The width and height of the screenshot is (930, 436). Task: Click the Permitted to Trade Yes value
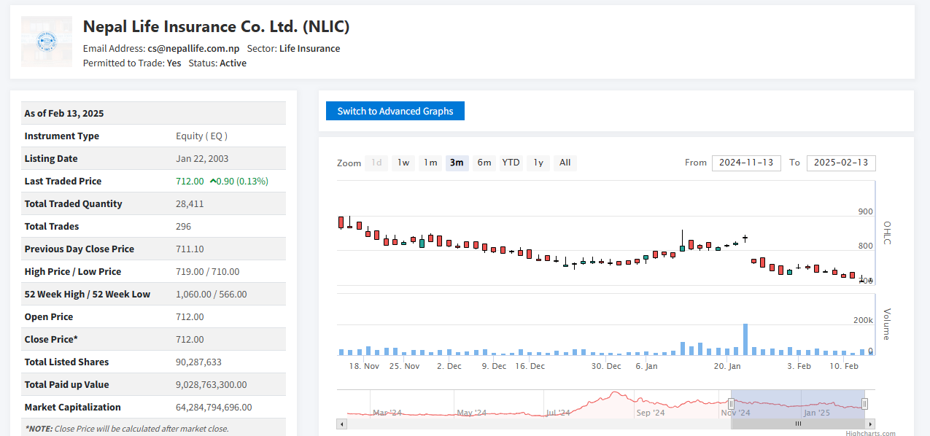click(174, 63)
